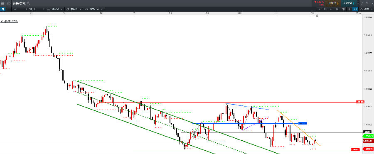Screen dimensions: 374x154
Task: Open the 中间价 price type dropdown
Action: 74,9
